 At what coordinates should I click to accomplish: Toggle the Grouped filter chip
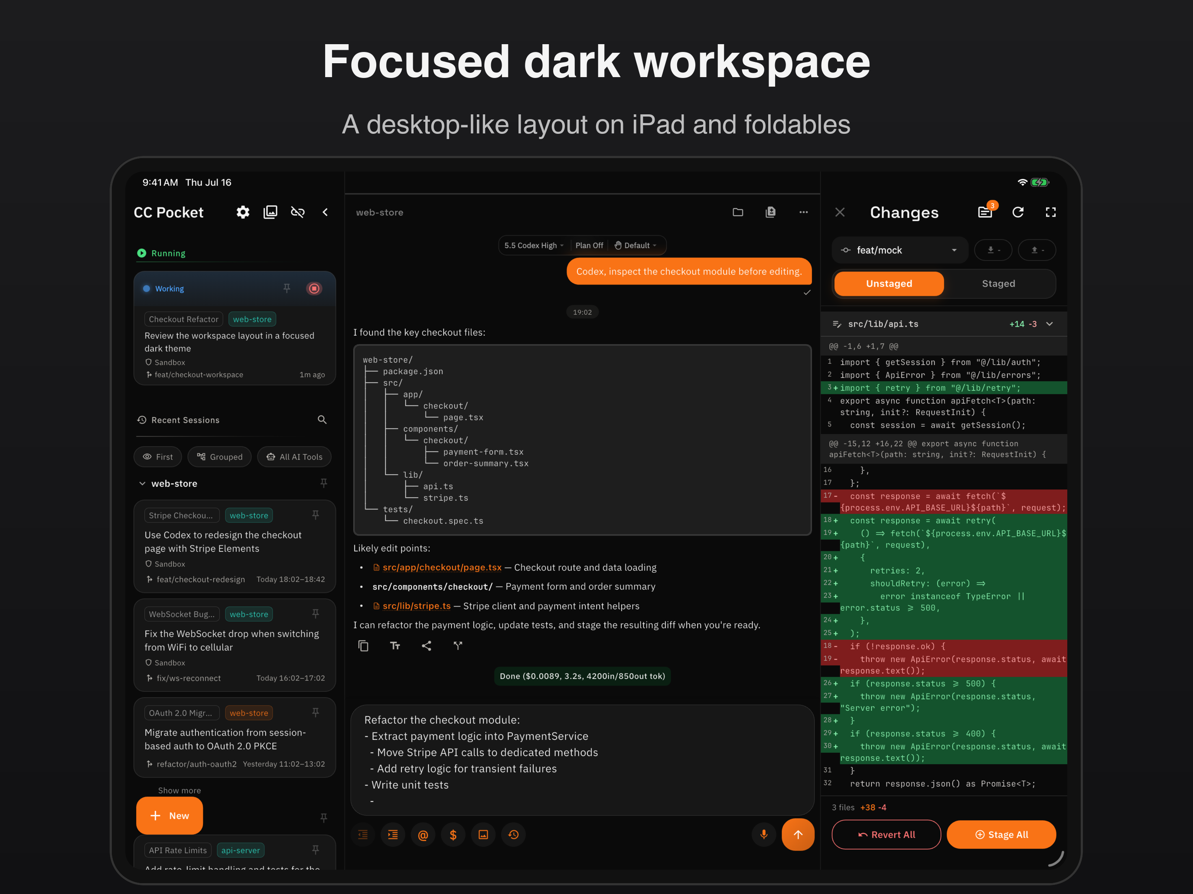(219, 457)
